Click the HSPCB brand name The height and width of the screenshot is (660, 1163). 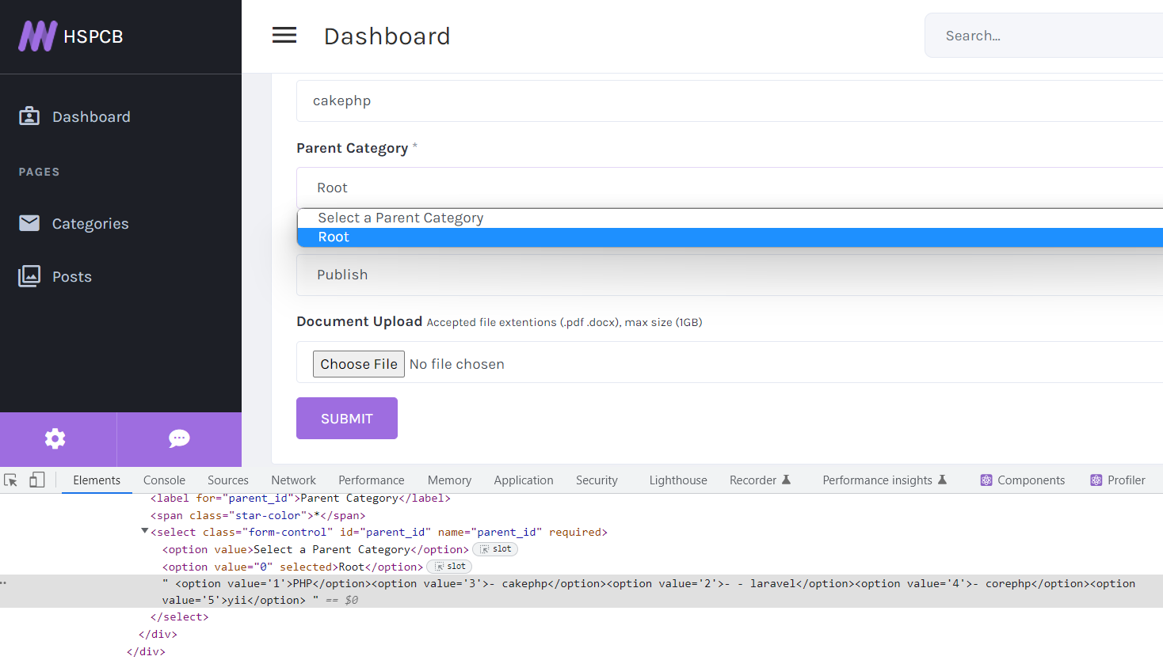(93, 36)
